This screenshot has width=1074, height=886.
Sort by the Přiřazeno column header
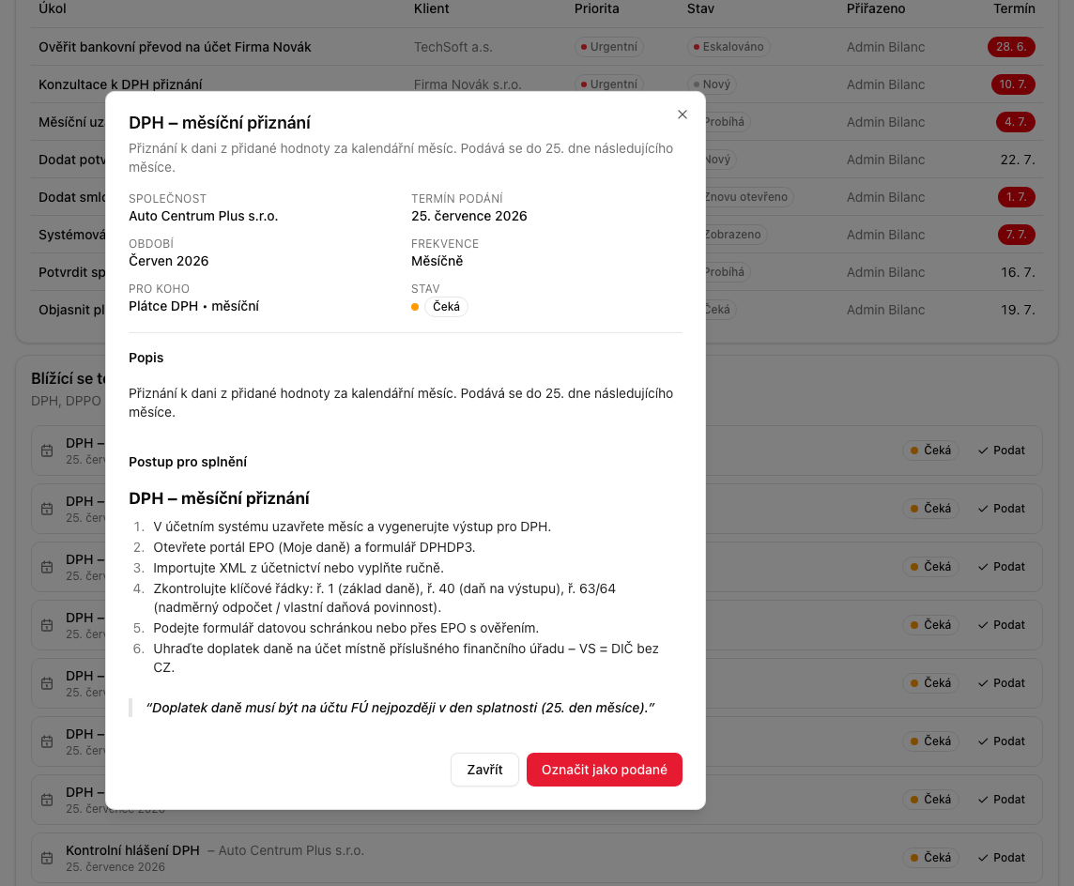click(x=875, y=8)
